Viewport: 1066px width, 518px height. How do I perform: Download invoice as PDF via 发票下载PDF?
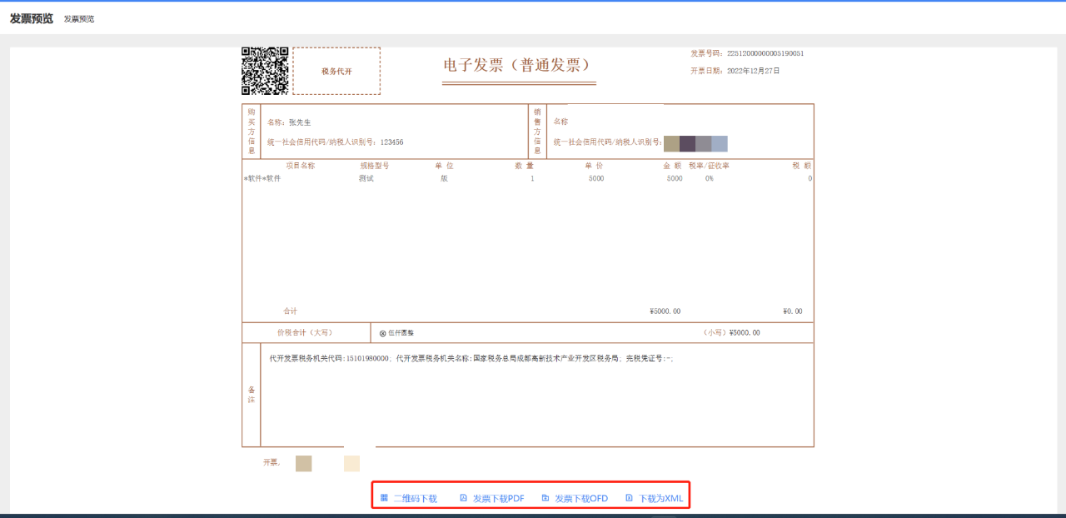pyautogui.click(x=498, y=499)
